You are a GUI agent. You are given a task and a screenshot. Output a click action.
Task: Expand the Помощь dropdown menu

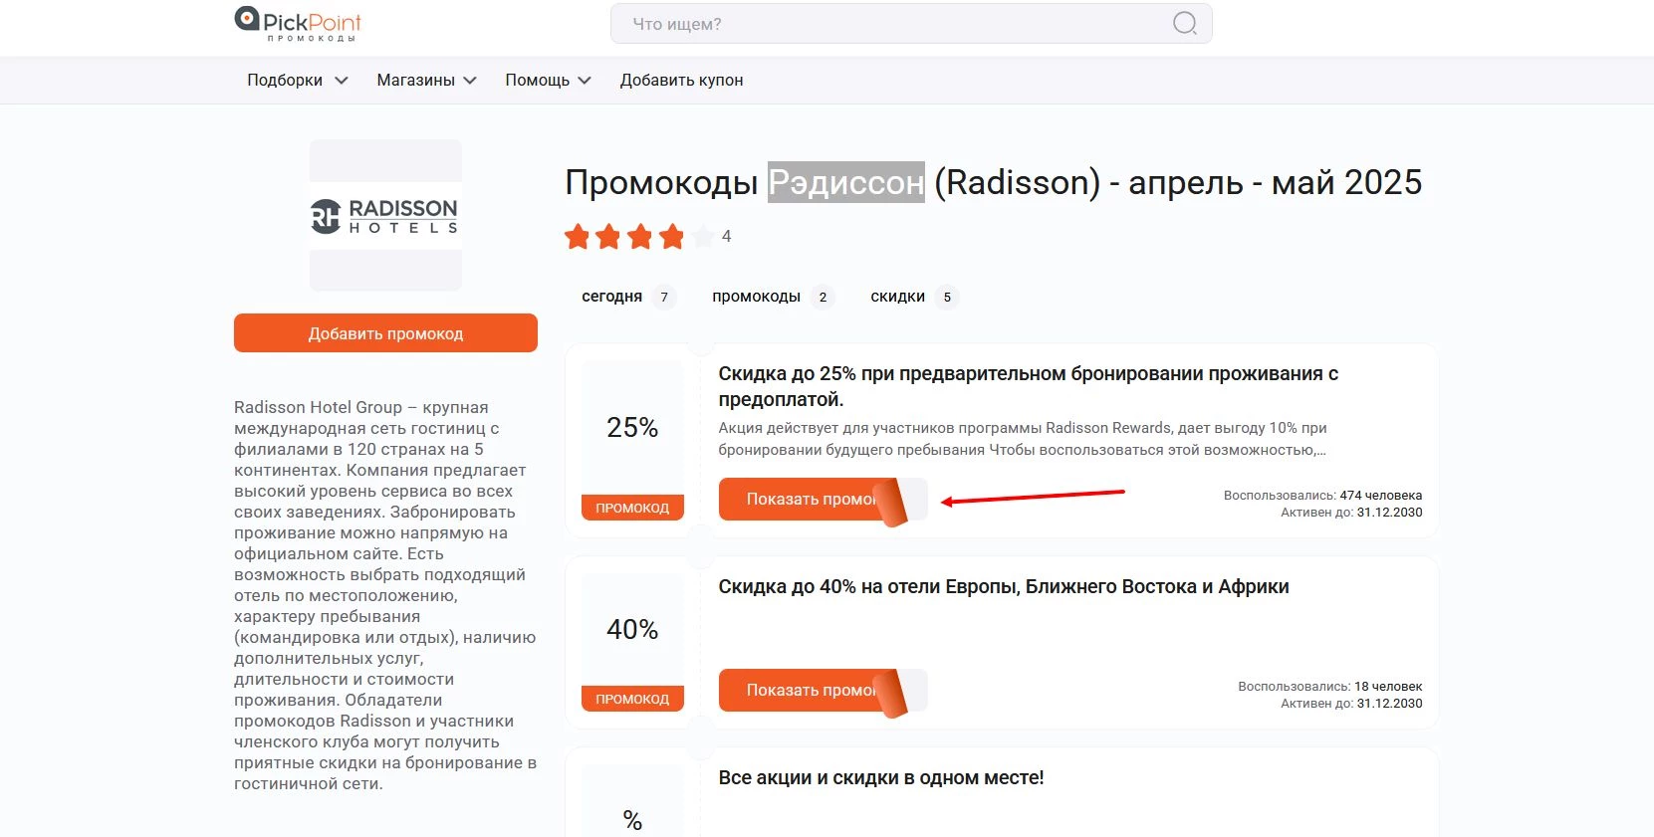pos(548,81)
